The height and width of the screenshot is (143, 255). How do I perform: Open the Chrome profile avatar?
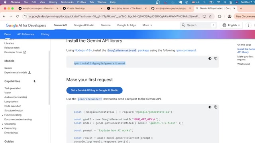coord(229,16)
